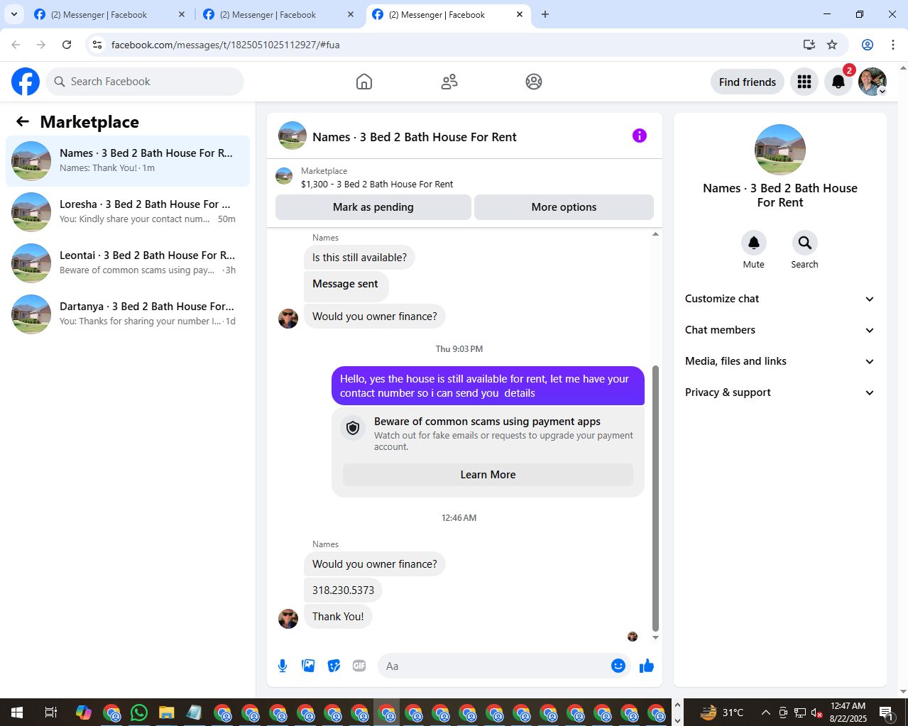
Task: Open Windows notification center icon
Action: [887, 713]
